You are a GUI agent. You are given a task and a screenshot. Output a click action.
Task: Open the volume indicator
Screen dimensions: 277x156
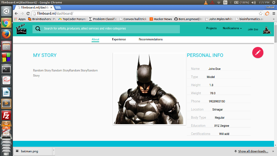(254, 2)
